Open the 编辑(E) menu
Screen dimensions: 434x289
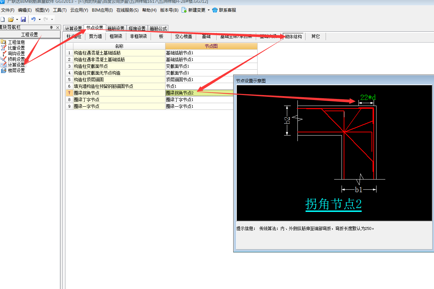coord(25,10)
